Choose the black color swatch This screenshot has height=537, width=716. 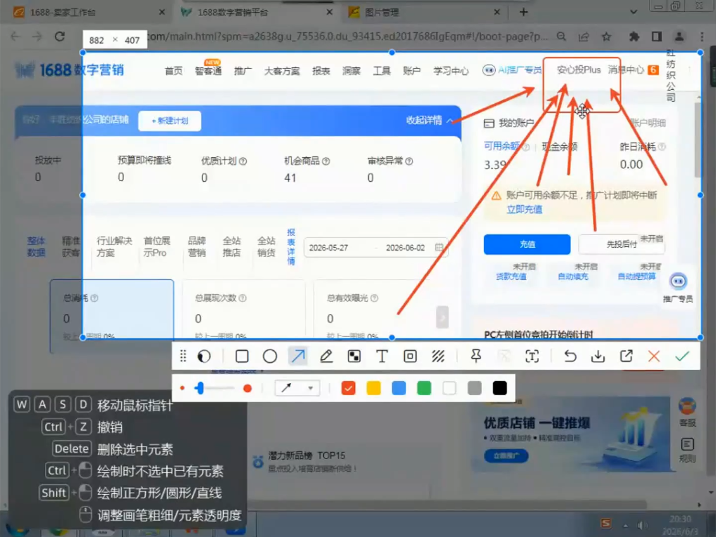500,388
